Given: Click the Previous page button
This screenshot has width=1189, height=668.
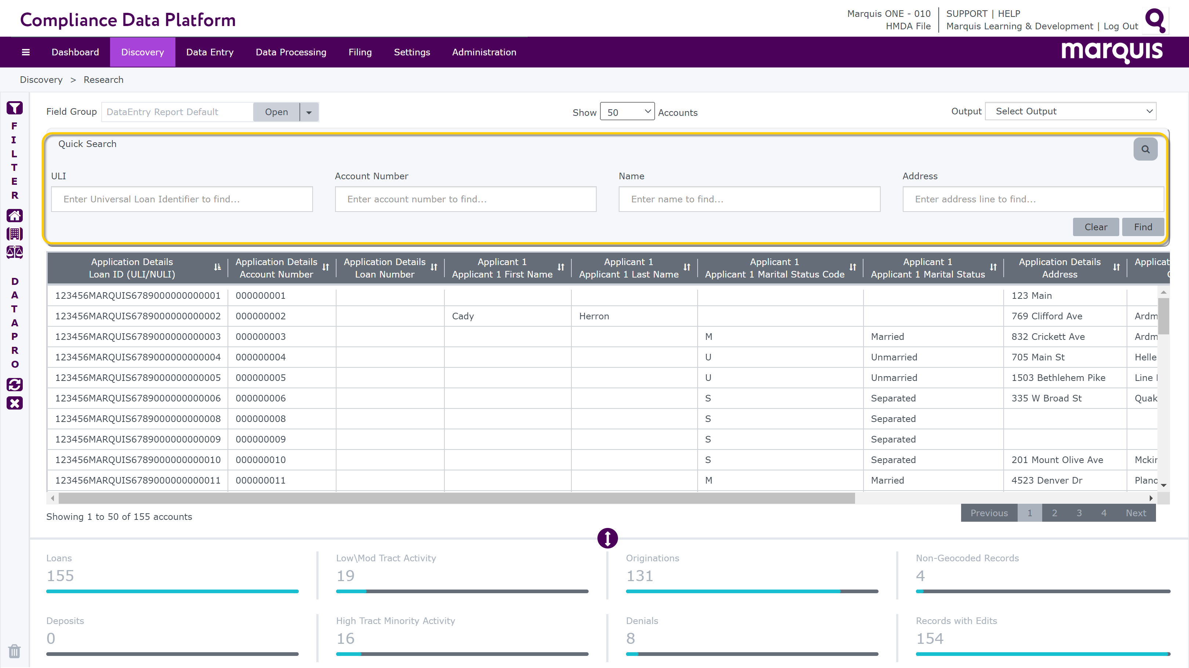Looking at the screenshot, I should pos(989,513).
